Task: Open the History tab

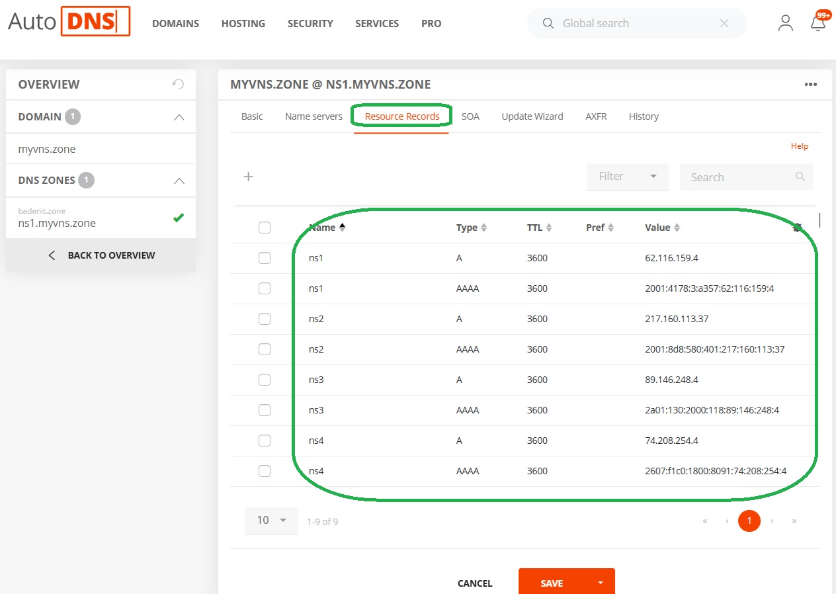Action: [x=644, y=116]
